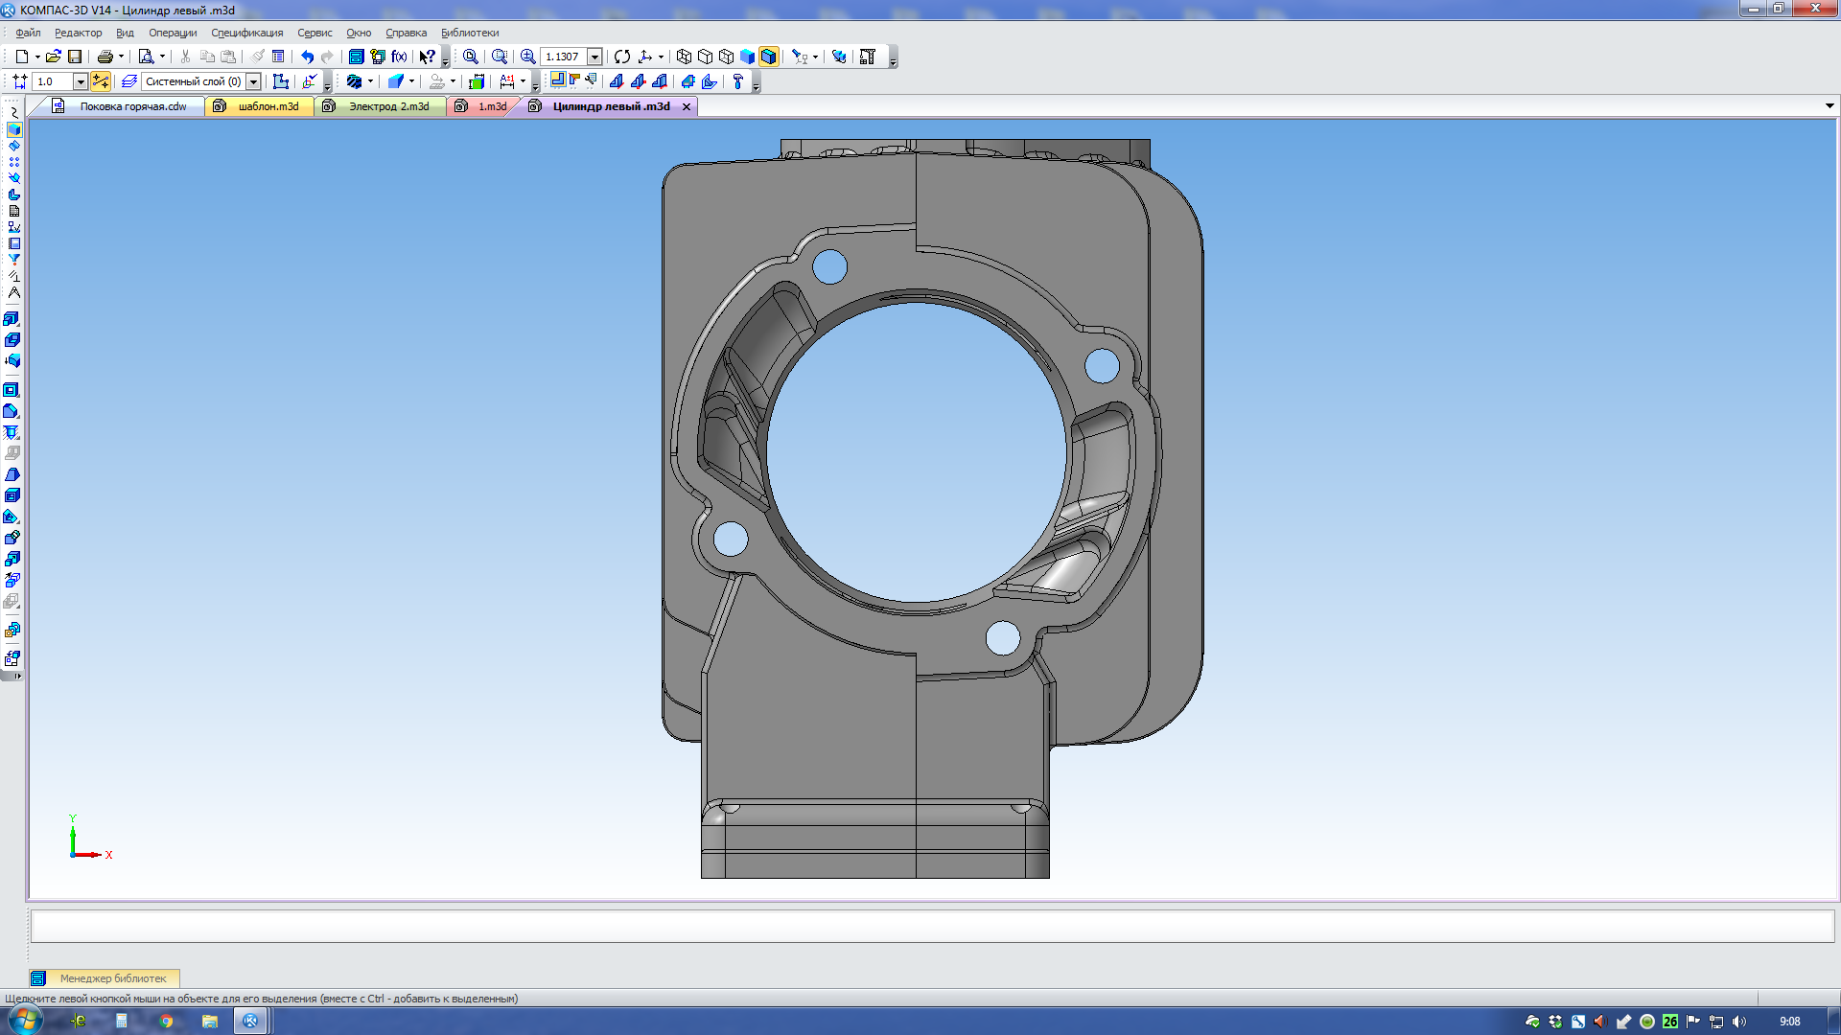Select the hole tool in sidebar
Screen dimensions: 1841x1035
(x=12, y=432)
